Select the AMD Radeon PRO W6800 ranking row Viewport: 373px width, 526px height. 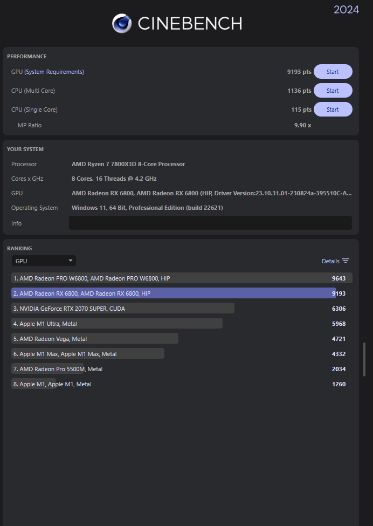coord(182,278)
